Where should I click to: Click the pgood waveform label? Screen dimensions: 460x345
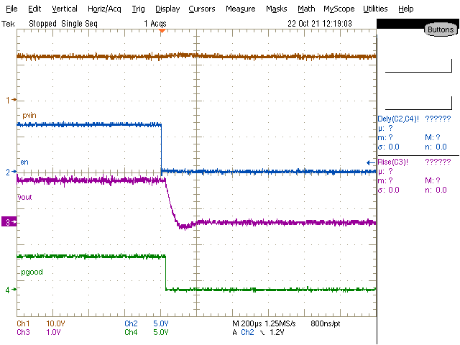point(32,272)
